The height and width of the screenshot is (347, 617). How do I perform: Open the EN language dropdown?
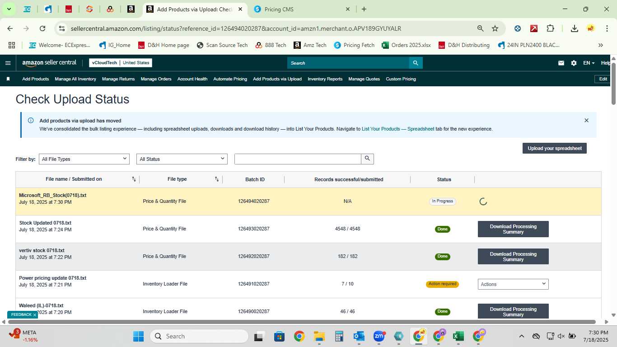click(589, 63)
